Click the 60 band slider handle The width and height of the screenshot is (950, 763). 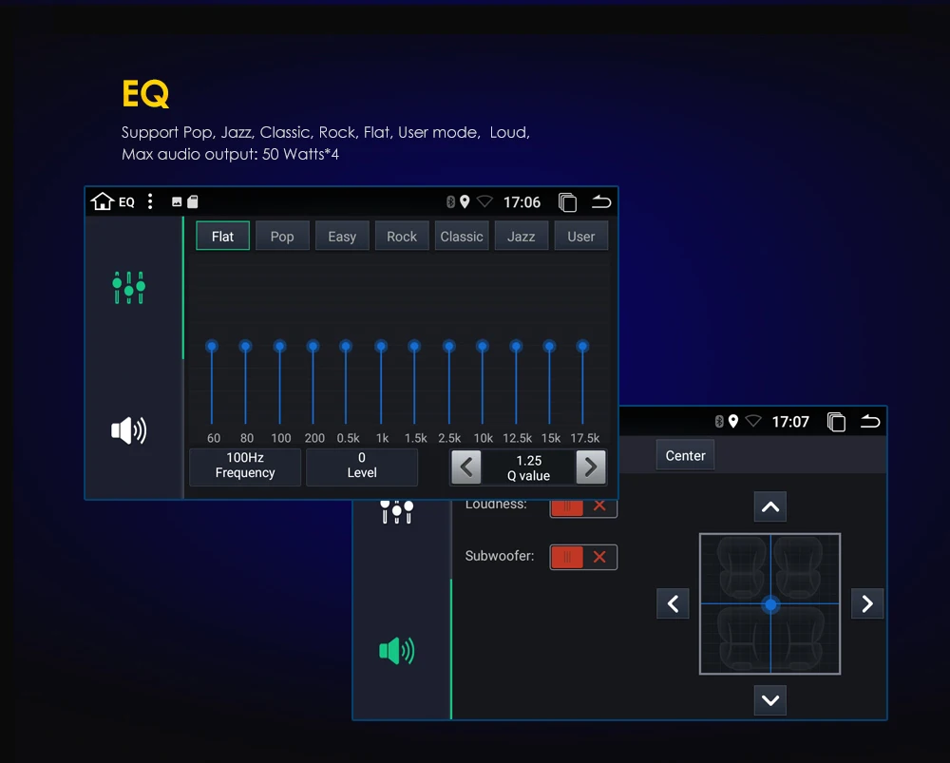click(212, 347)
